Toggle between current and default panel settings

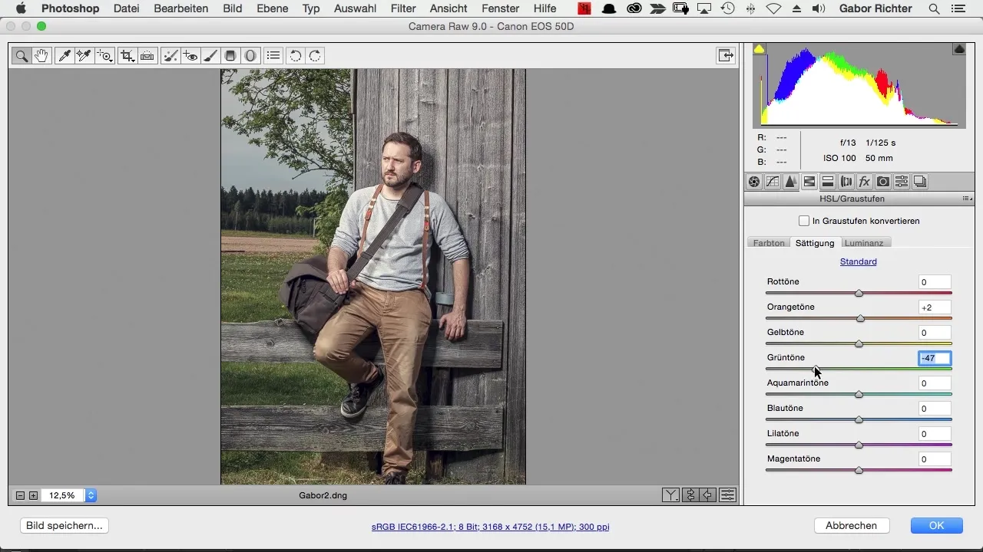pyautogui.click(x=728, y=495)
